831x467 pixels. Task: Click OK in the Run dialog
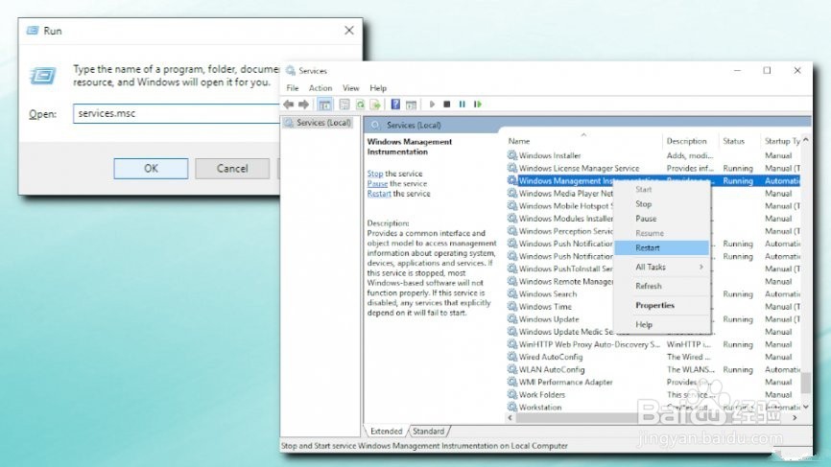tap(151, 169)
